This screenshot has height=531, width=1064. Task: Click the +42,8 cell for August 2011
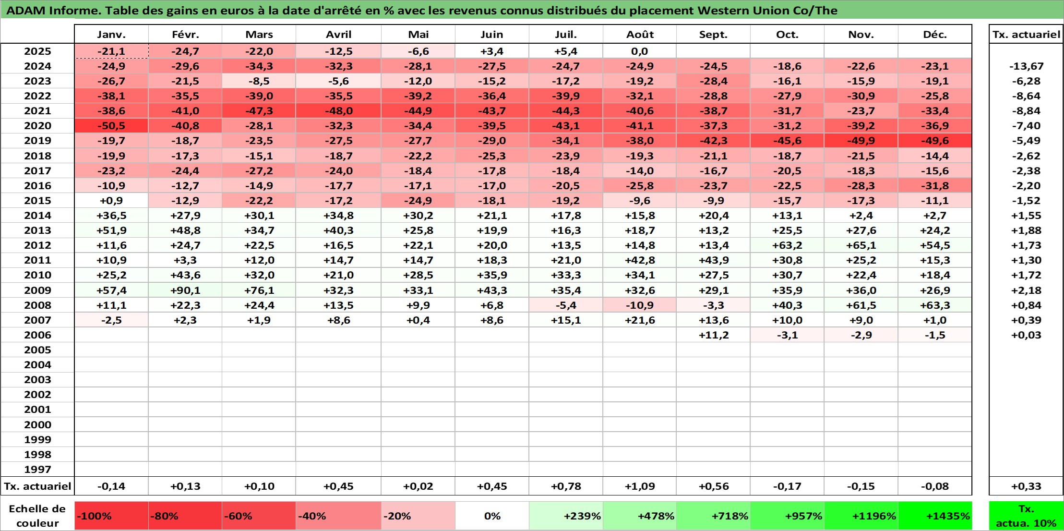pyautogui.click(x=640, y=260)
